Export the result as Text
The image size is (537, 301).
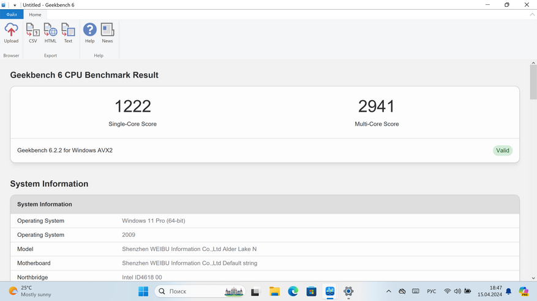(x=68, y=33)
